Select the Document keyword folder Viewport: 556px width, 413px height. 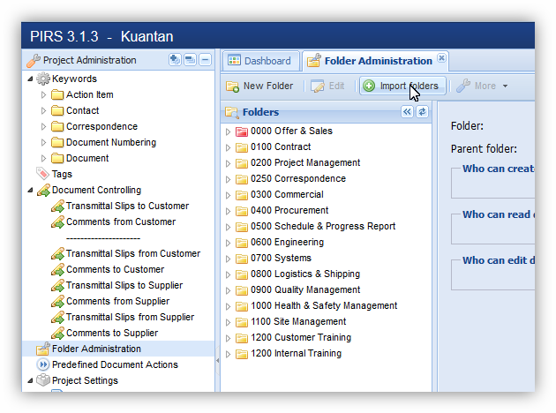click(x=87, y=158)
